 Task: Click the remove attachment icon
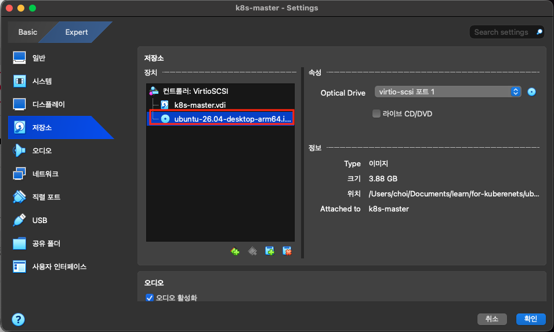[x=287, y=251]
